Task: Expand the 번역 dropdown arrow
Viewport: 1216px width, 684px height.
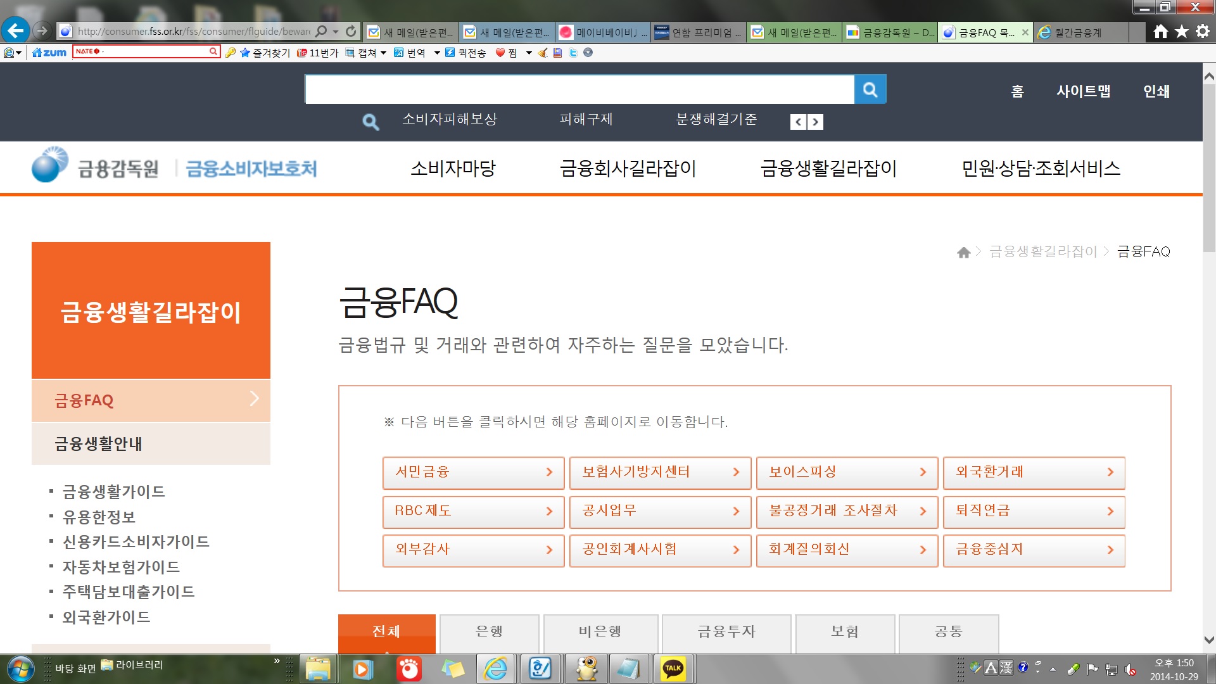Action: point(436,53)
